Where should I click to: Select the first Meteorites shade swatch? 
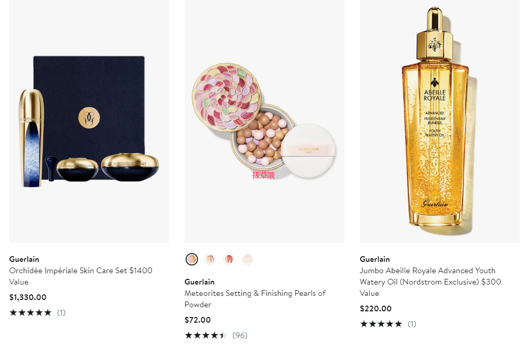(x=192, y=259)
